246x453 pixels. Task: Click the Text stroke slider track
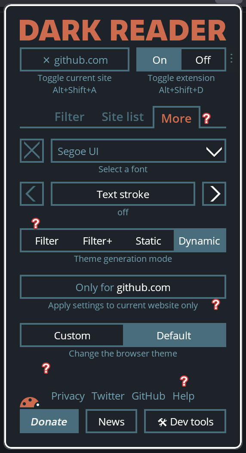pyautogui.click(x=123, y=194)
